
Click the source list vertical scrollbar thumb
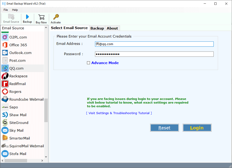(x=46, y=110)
